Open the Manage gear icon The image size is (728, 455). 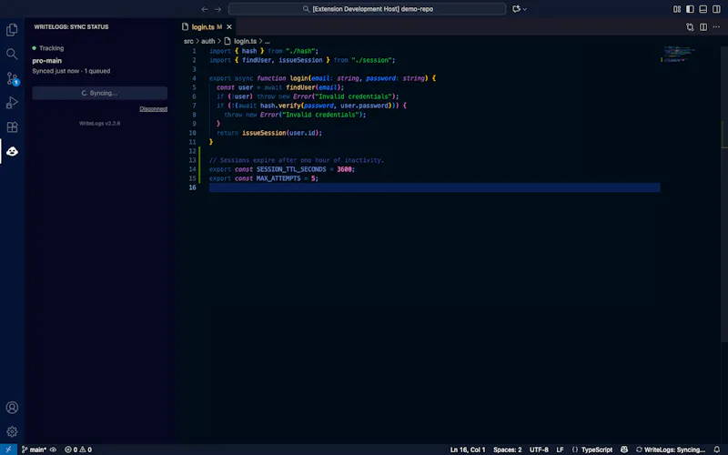pos(12,431)
